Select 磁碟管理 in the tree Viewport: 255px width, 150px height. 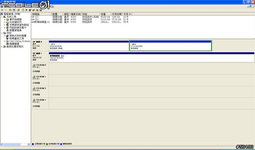tap(14, 44)
